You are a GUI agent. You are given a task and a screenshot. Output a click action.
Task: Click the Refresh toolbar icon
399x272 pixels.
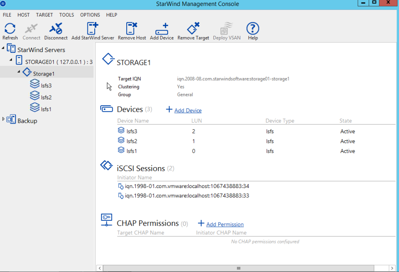pyautogui.click(x=10, y=29)
